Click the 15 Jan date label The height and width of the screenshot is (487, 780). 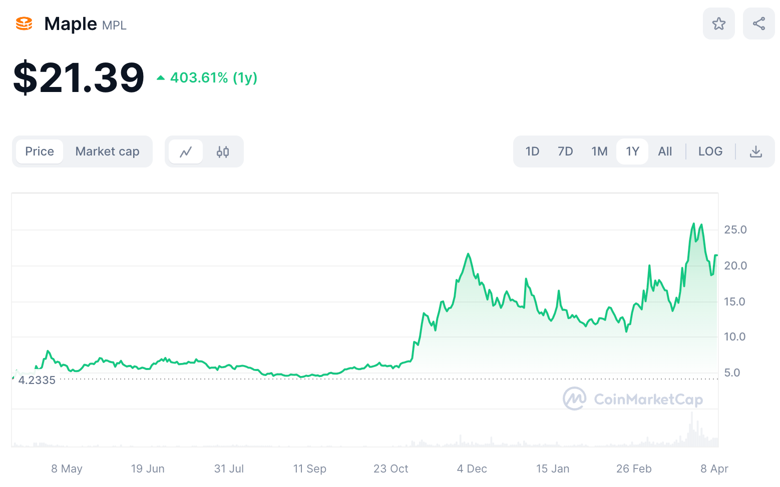pyautogui.click(x=553, y=468)
